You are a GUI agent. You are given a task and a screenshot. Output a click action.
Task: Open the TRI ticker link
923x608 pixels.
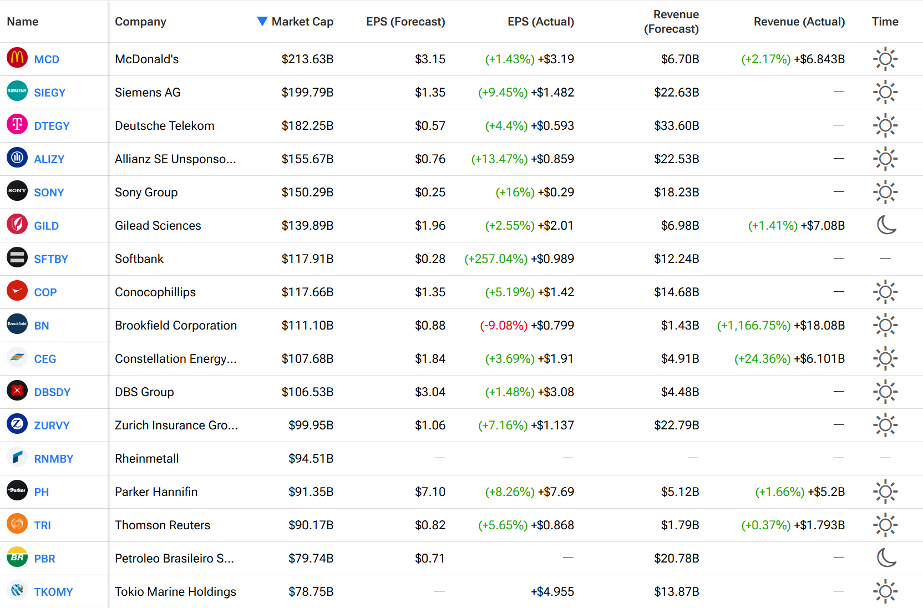(x=42, y=525)
